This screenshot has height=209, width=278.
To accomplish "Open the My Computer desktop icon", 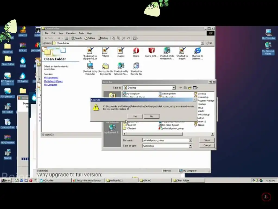I will point(268,35).
